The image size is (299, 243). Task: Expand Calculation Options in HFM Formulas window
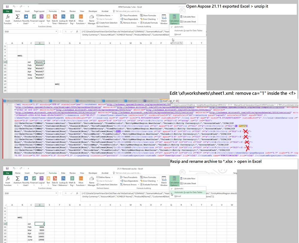pos(174,19)
